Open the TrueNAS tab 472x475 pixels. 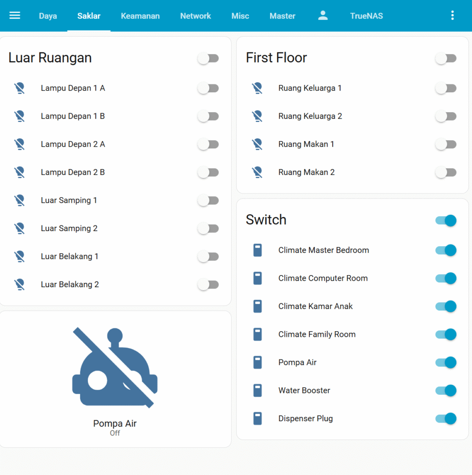[x=366, y=16]
